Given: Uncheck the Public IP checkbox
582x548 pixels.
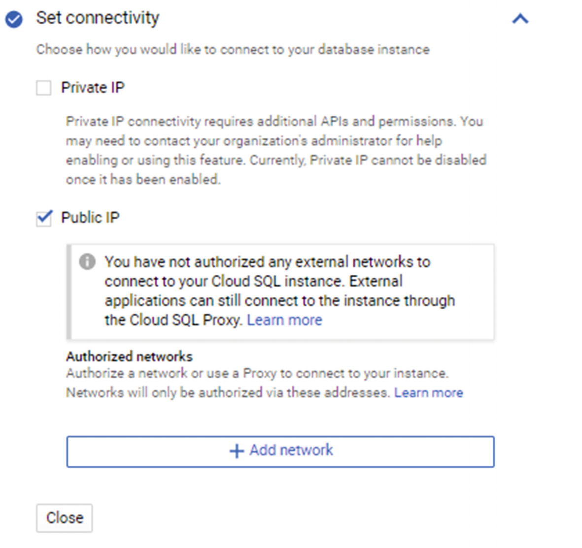Looking at the screenshot, I should [44, 219].
